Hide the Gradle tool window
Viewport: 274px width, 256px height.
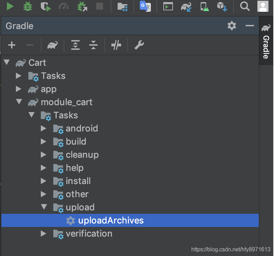pos(249,26)
